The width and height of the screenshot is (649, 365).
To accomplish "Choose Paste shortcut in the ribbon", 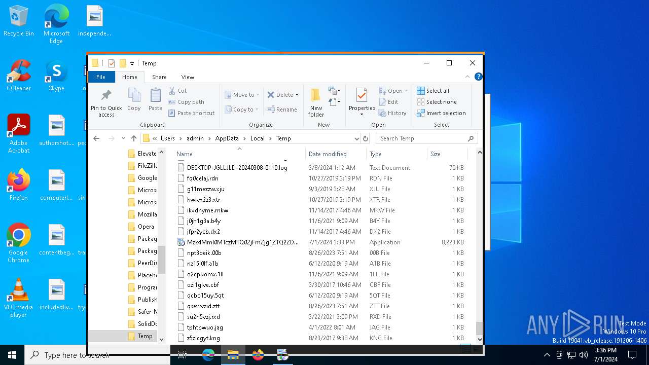I will (192, 113).
